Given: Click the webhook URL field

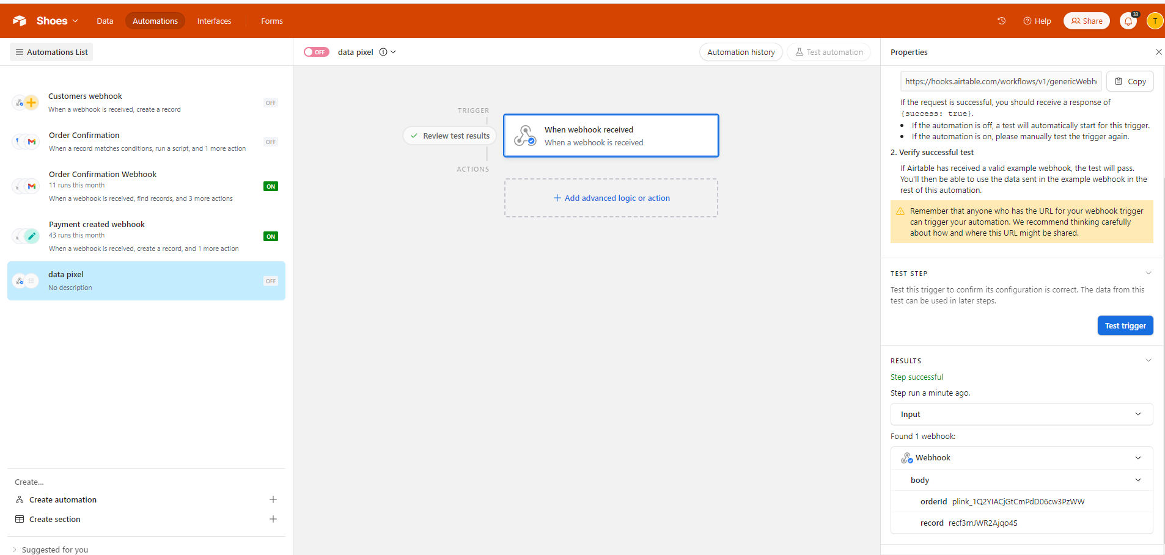Looking at the screenshot, I should (x=1001, y=81).
